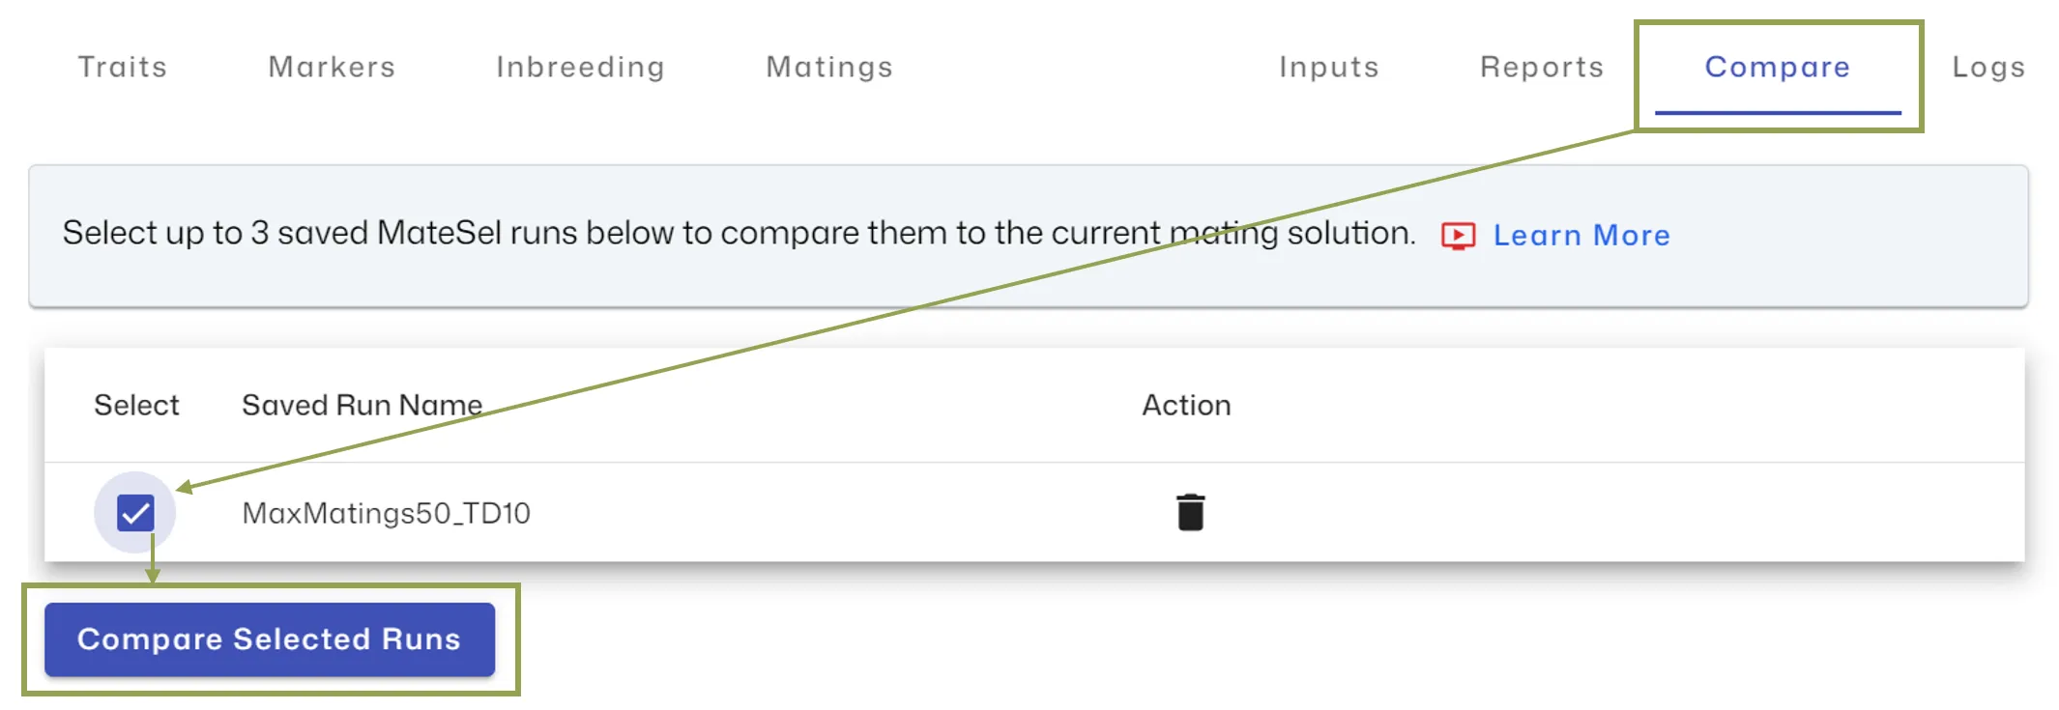Open the Inputs tab

tap(1328, 67)
